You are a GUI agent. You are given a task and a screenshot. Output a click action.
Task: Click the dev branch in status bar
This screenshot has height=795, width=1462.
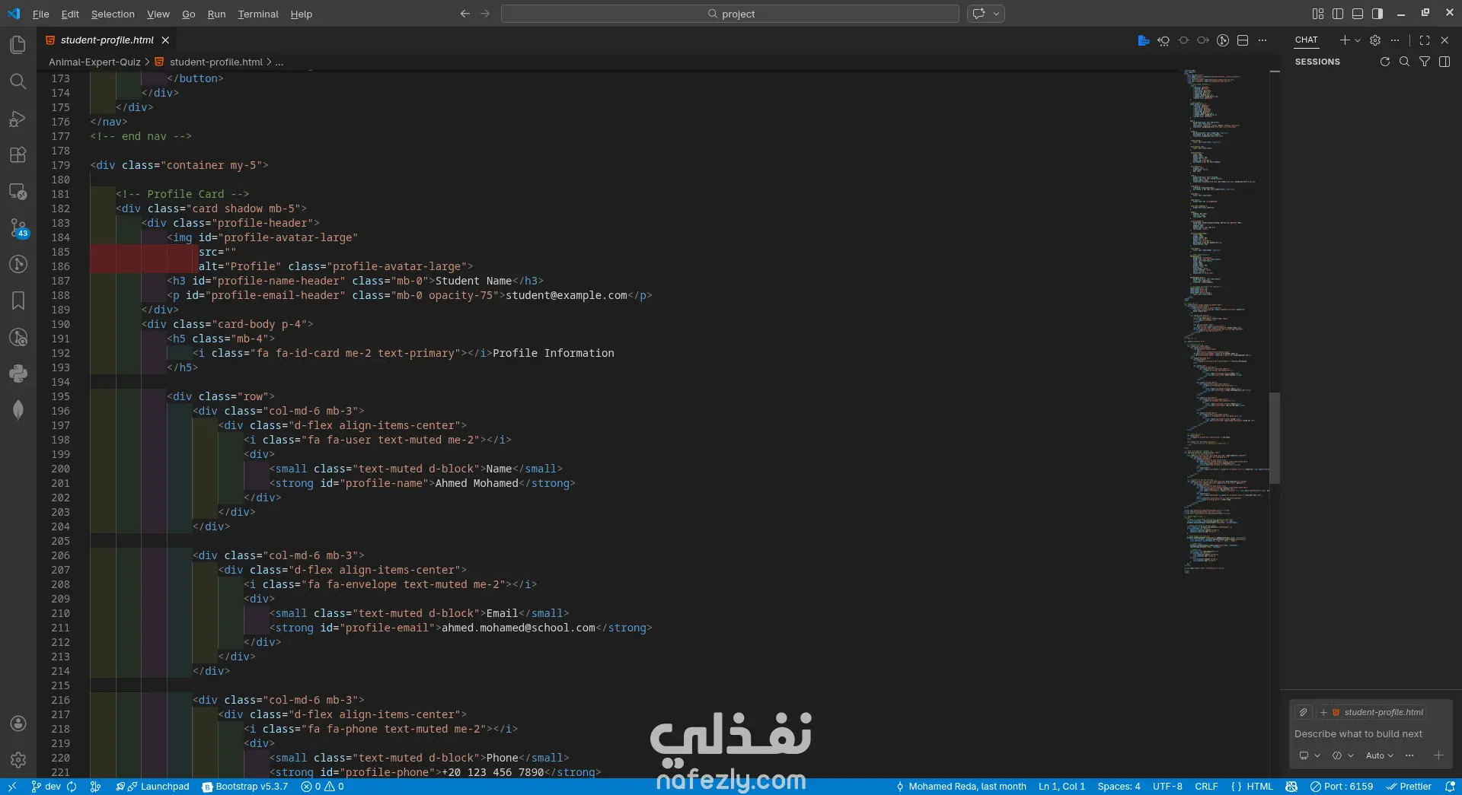(x=46, y=787)
